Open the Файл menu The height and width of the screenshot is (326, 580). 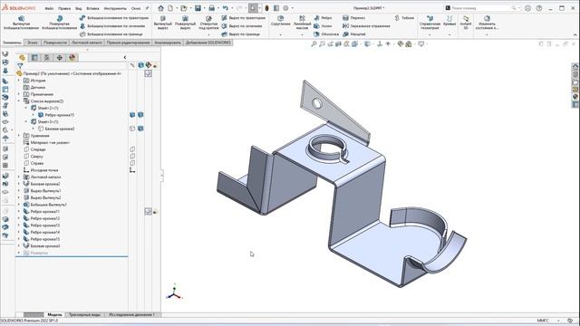pos(49,8)
